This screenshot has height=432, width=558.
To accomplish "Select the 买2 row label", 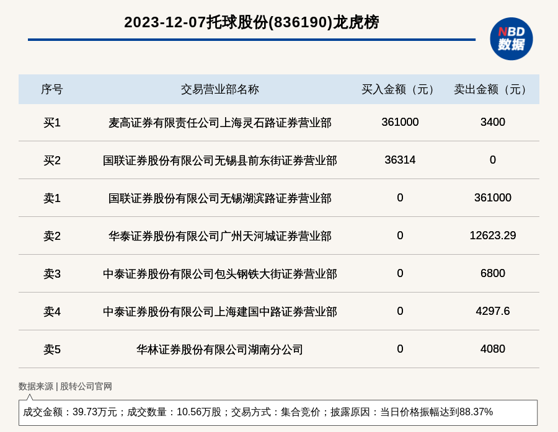I will tap(52, 161).
